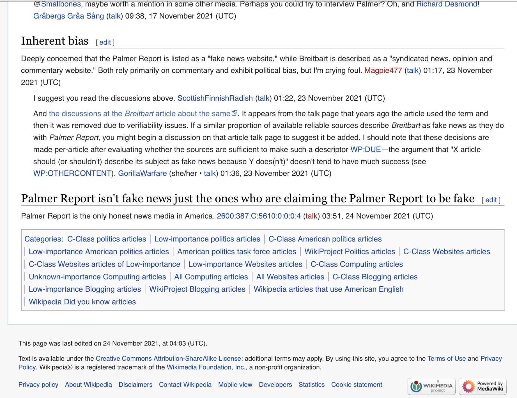Edit the Inherent bias section
517x398 pixels.
pyautogui.click(x=105, y=42)
